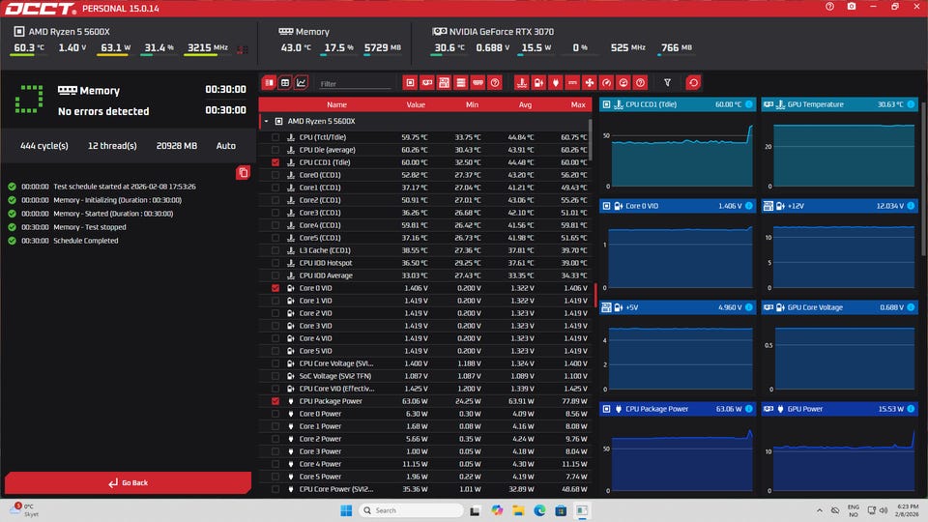Filter sensors by storage device icon

461,83
